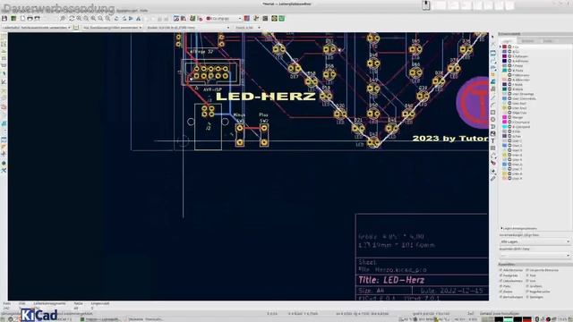Viewport: 573px width, 322px height.
Task: Click the LED-HERZ silkscreen text on board
Action: click(x=266, y=97)
